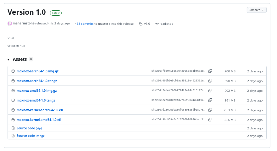Click the 891 MB file size
This screenshot has height=151, width=277.
point(230,100)
